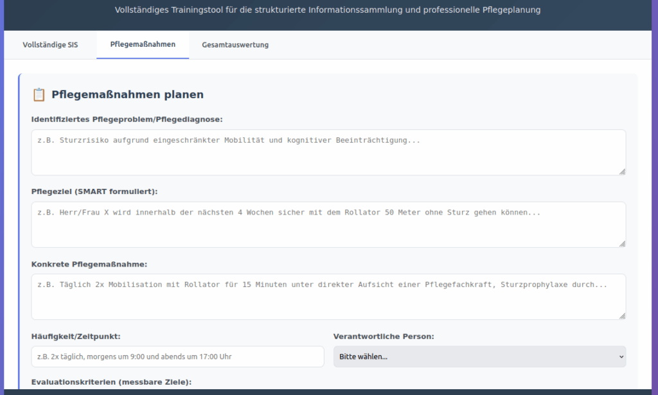The width and height of the screenshot is (658, 395).
Task: Click the Identifiziertes Pflegeproblem/Pflegediagnose label
Action: [x=127, y=119]
